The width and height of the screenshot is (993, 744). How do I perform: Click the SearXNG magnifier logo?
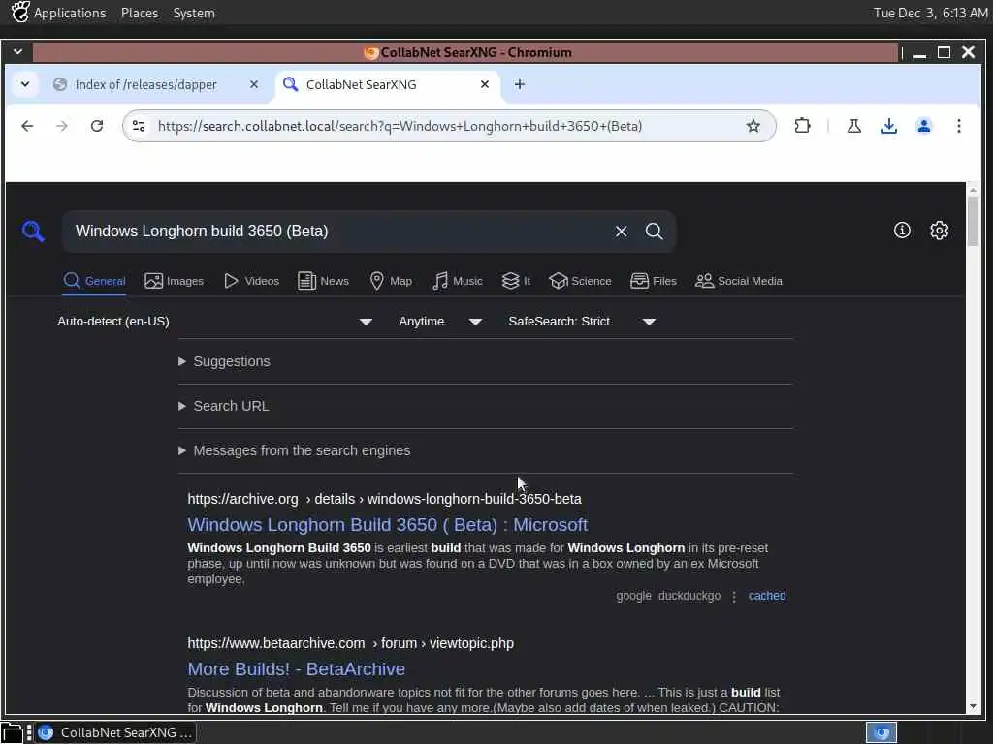pos(33,231)
